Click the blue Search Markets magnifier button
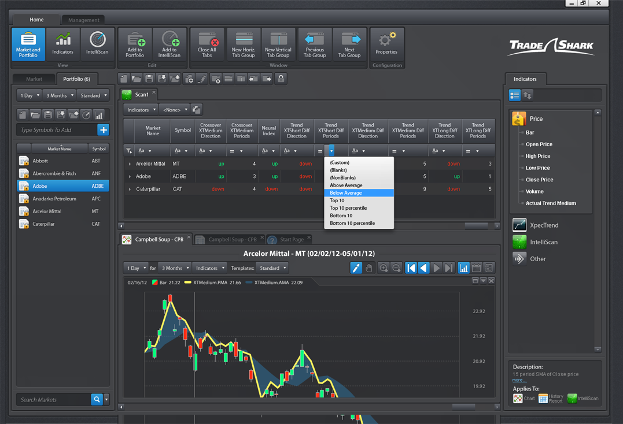The height and width of the screenshot is (424, 623). [97, 399]
